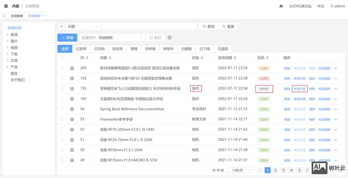Open more actions menu for row 205
This screenshot has width=348, height=178.
(x=335, y=68)
